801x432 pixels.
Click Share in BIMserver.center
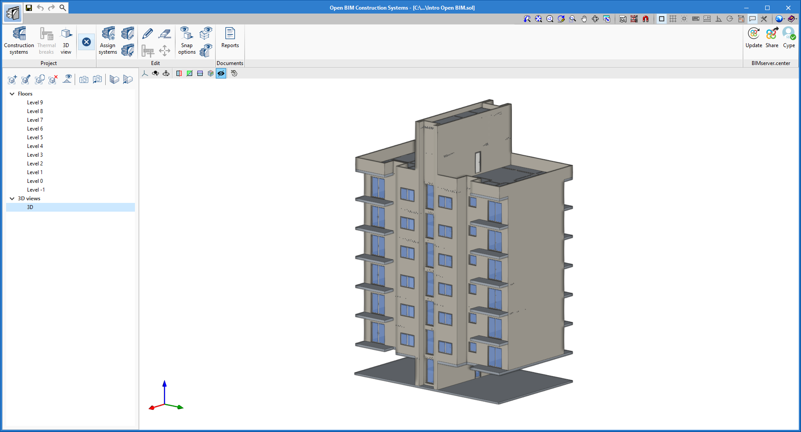coord(772,38)
